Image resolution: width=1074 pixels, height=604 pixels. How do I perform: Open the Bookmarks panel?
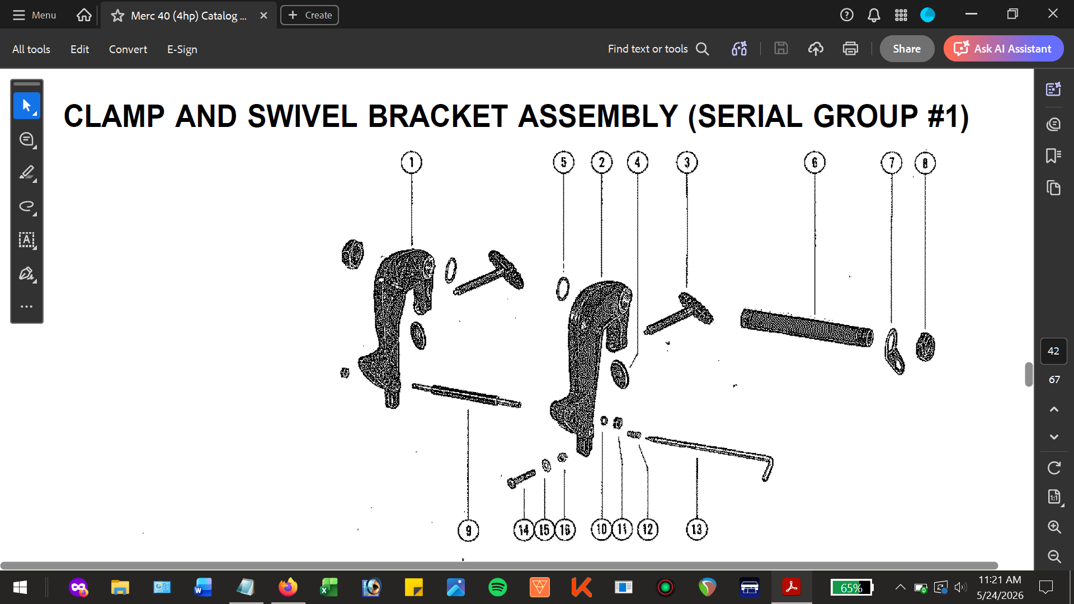tap(1053, 155)
